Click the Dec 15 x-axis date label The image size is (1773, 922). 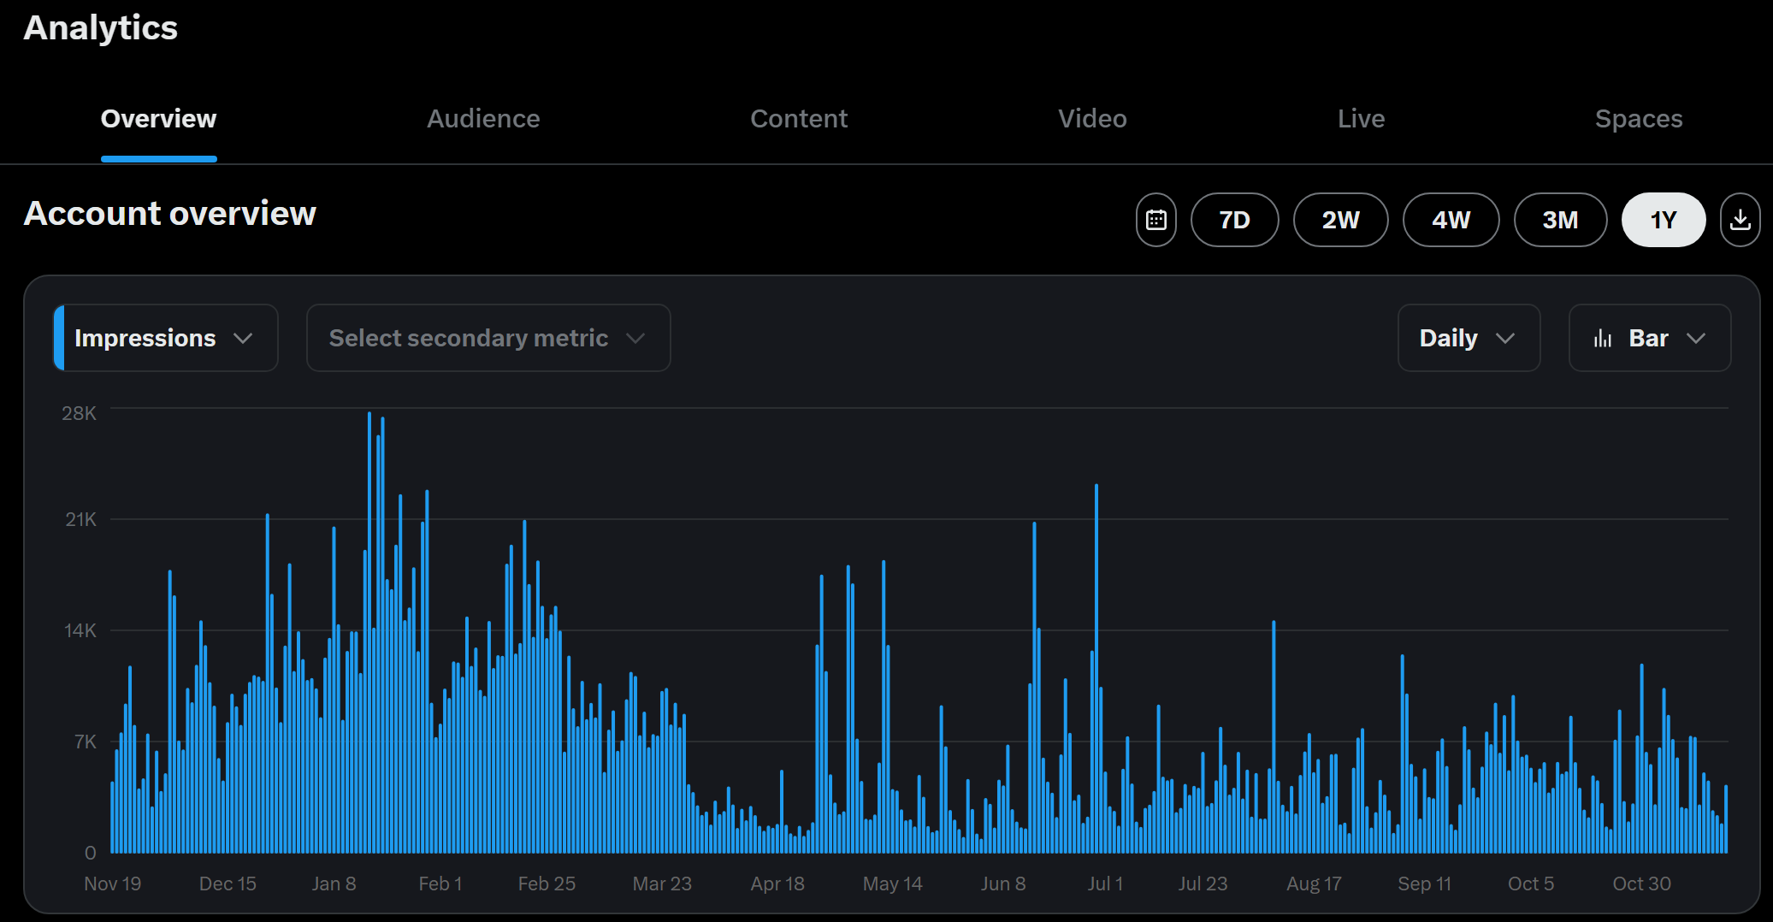coord(228,884)
